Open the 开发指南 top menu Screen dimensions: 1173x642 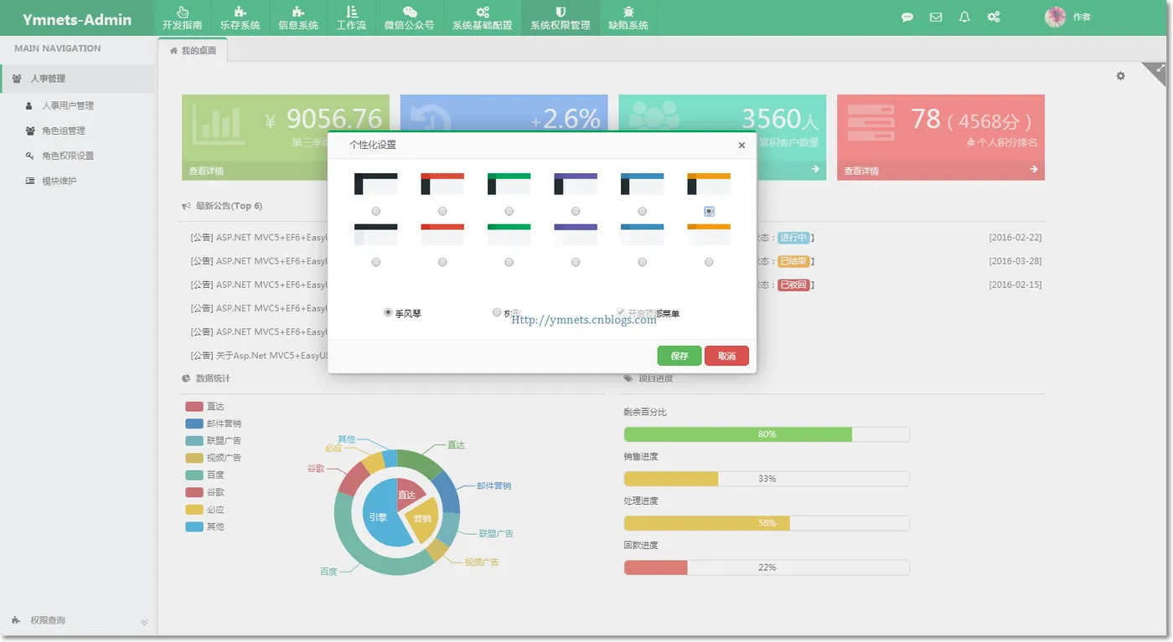(x=183, y=18)
